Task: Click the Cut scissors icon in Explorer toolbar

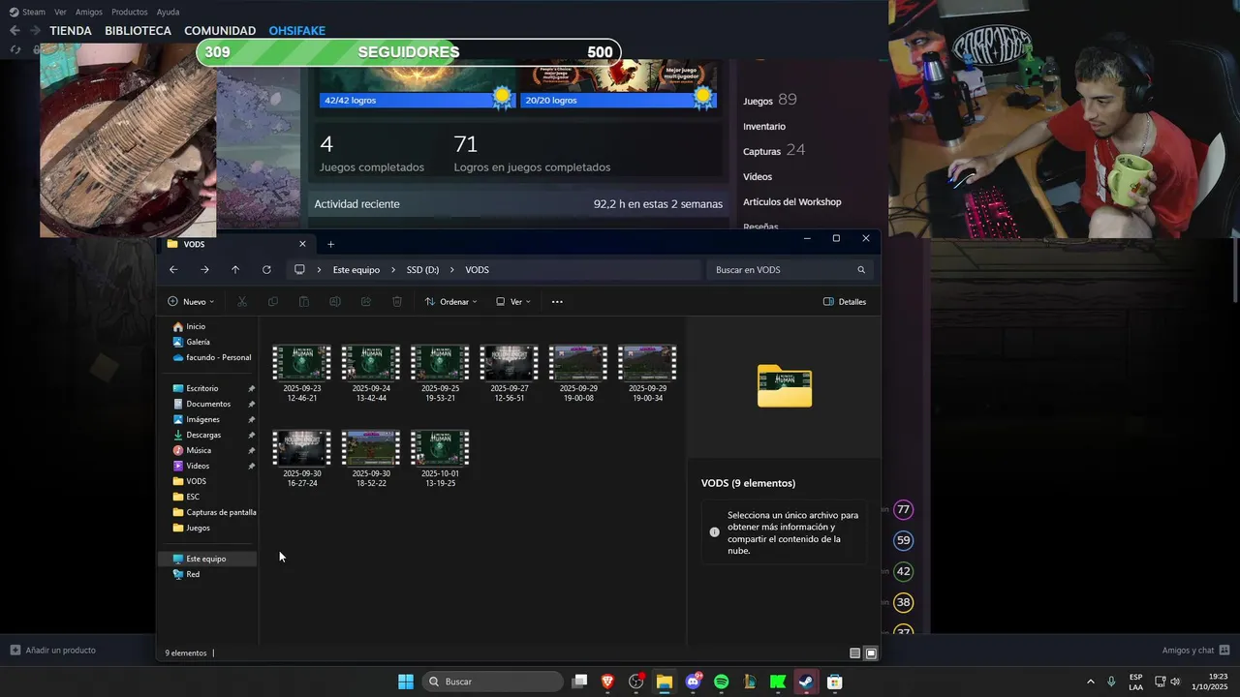Action: tap(242, 302)
